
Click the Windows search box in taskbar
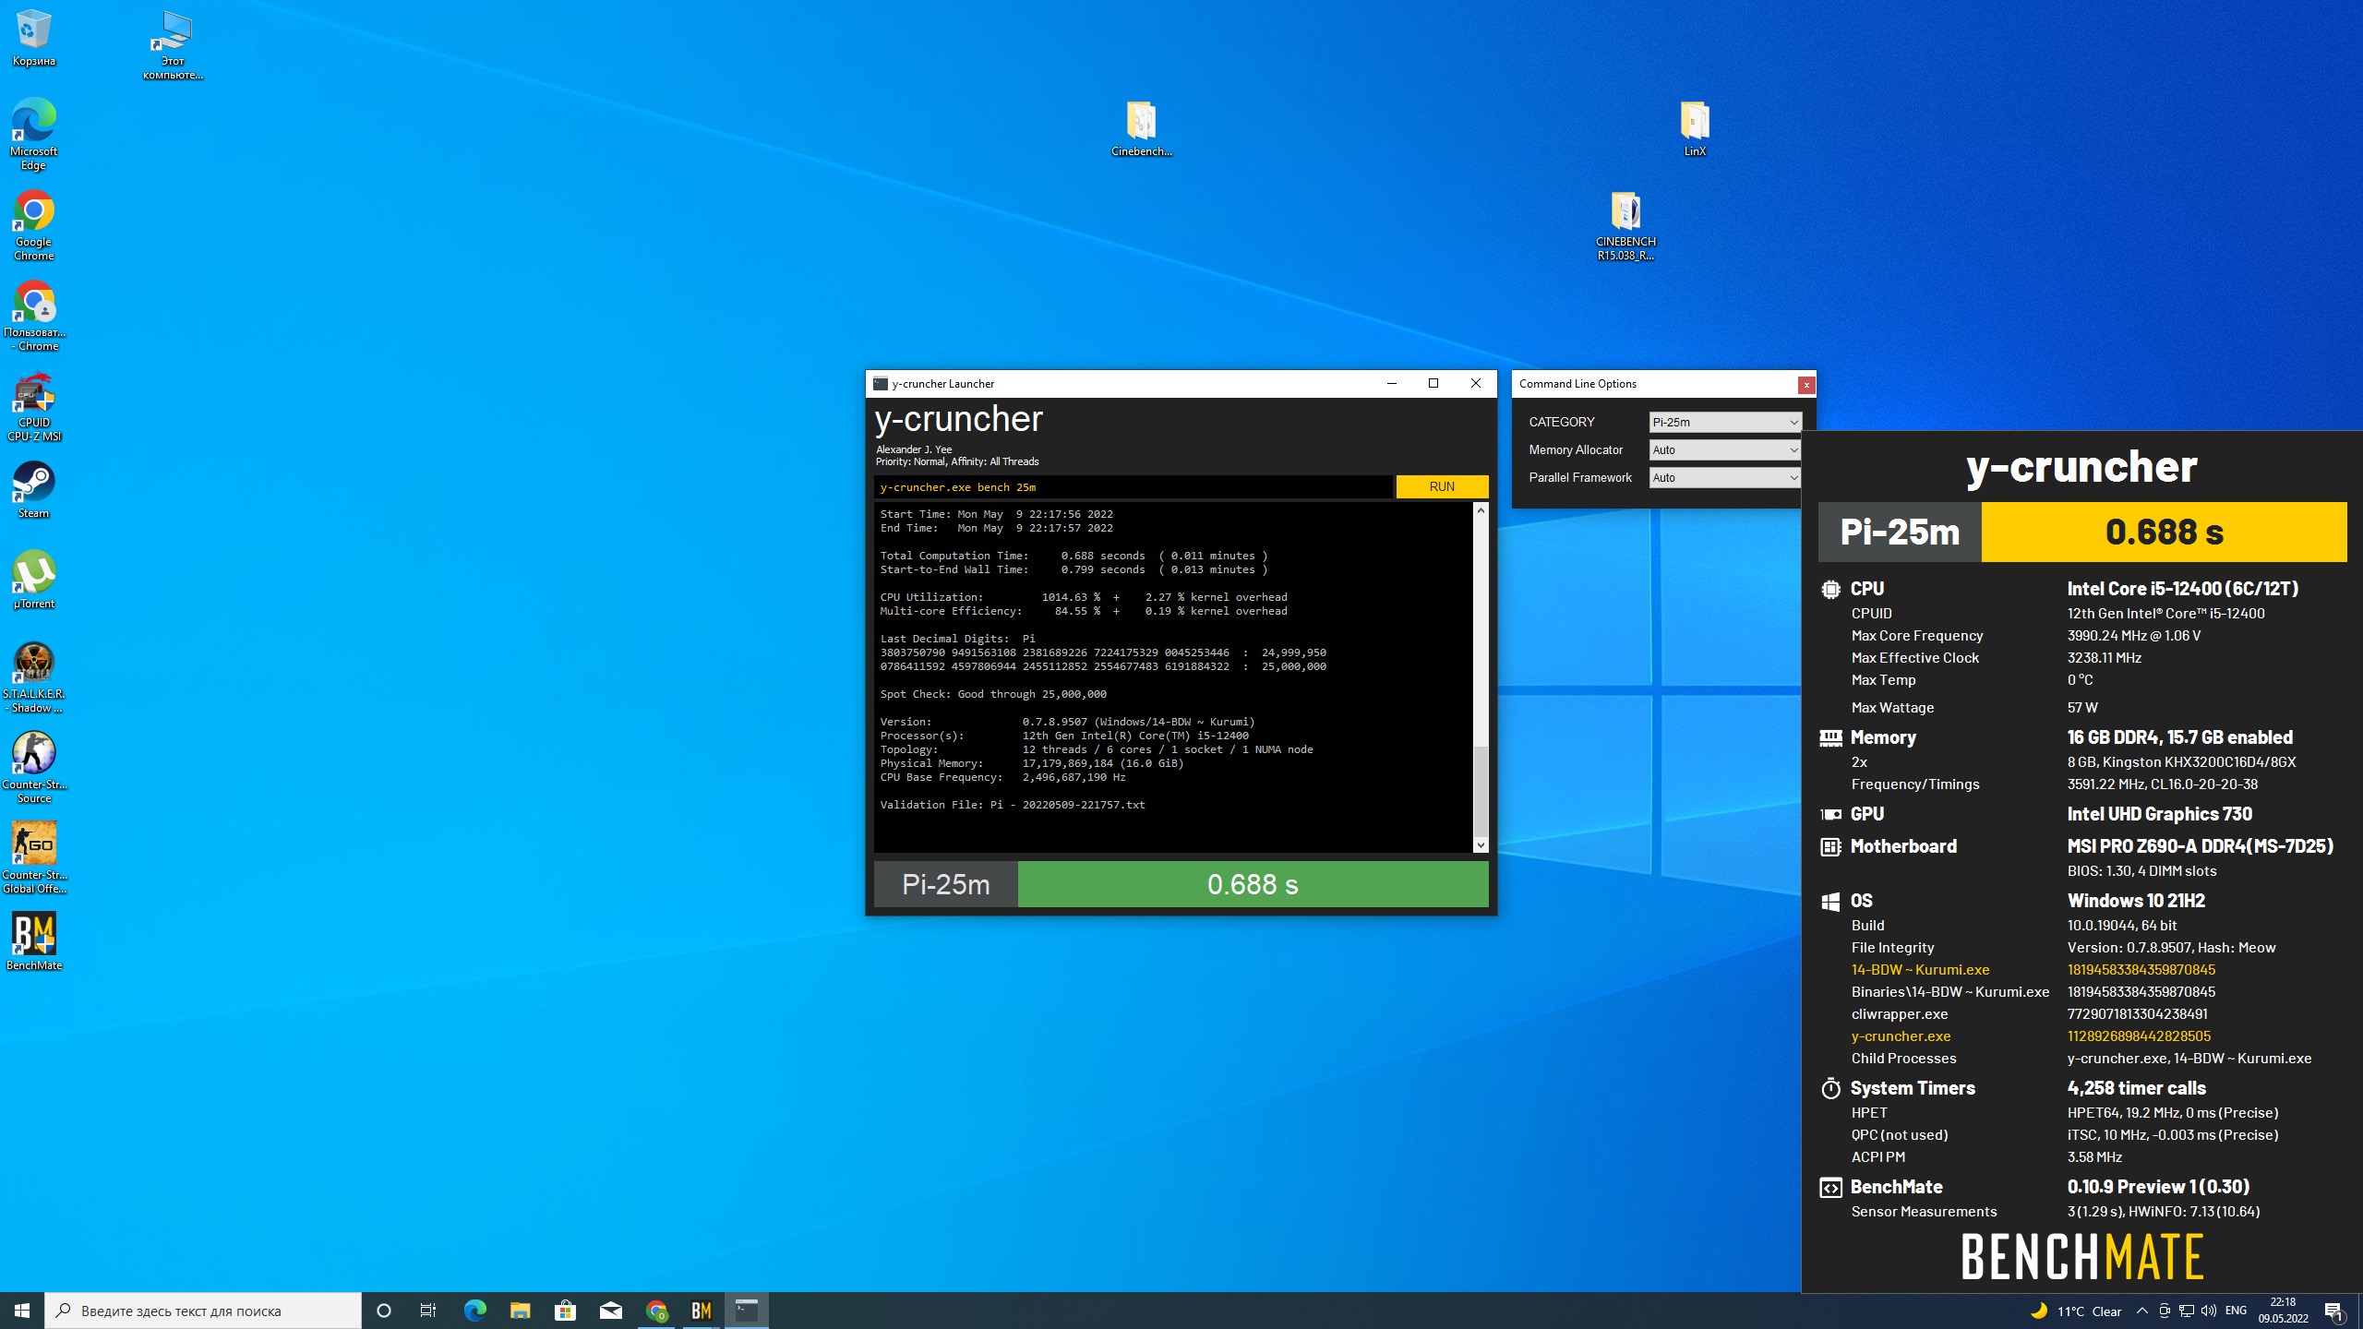(203, 1311)
